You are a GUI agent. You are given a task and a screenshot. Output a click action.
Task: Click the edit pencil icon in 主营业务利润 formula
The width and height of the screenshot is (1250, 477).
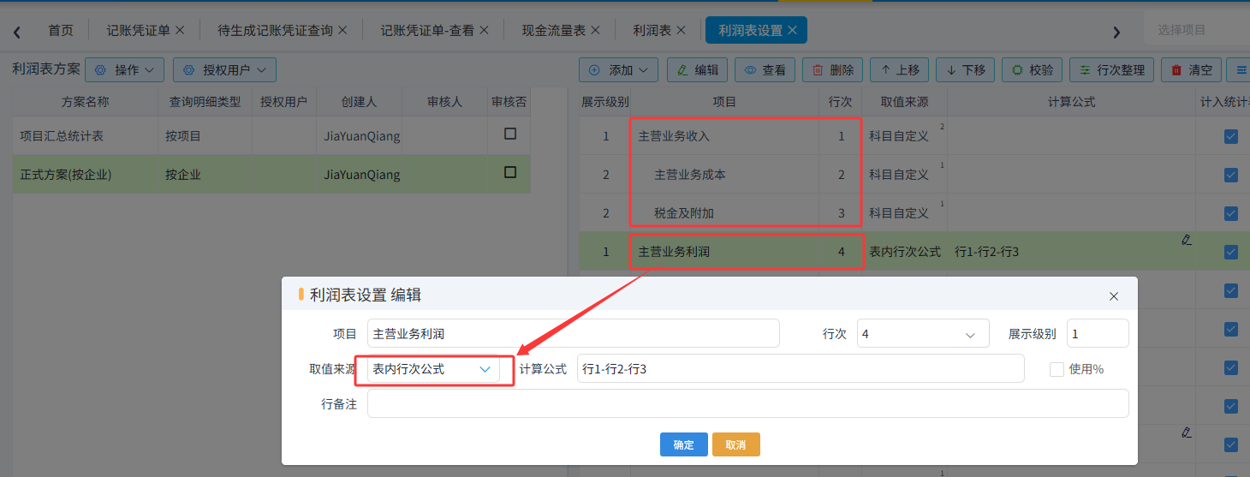click(x=1186, y=240)
